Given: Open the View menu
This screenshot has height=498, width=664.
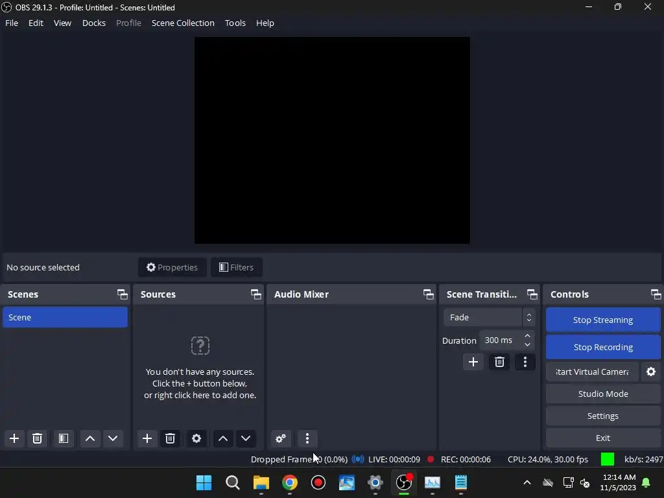Looking at the screenshot, I should 62,23.
